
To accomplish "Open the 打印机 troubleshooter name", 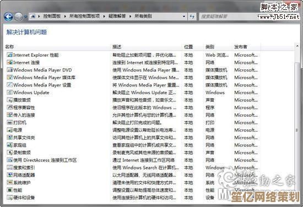I will pyautogui.click(x=20, y=123).
